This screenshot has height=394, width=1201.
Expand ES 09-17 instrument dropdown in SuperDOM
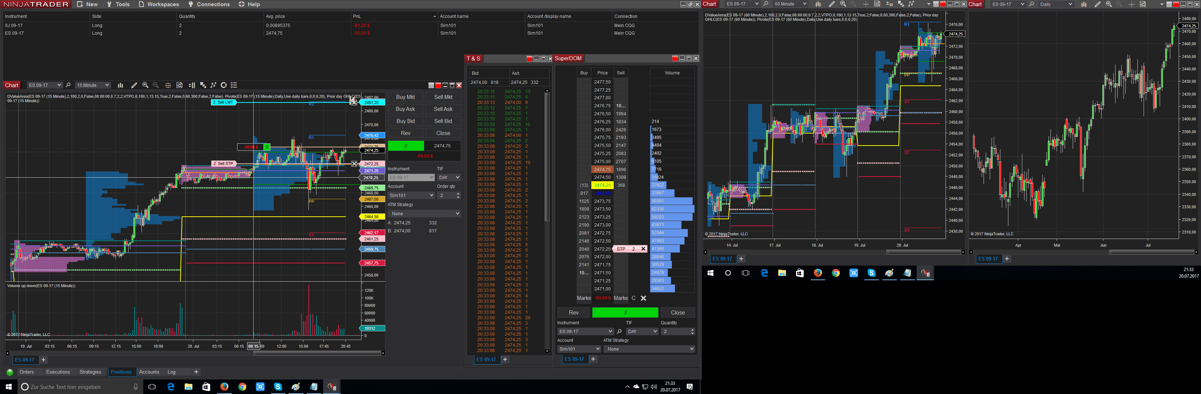585,331
